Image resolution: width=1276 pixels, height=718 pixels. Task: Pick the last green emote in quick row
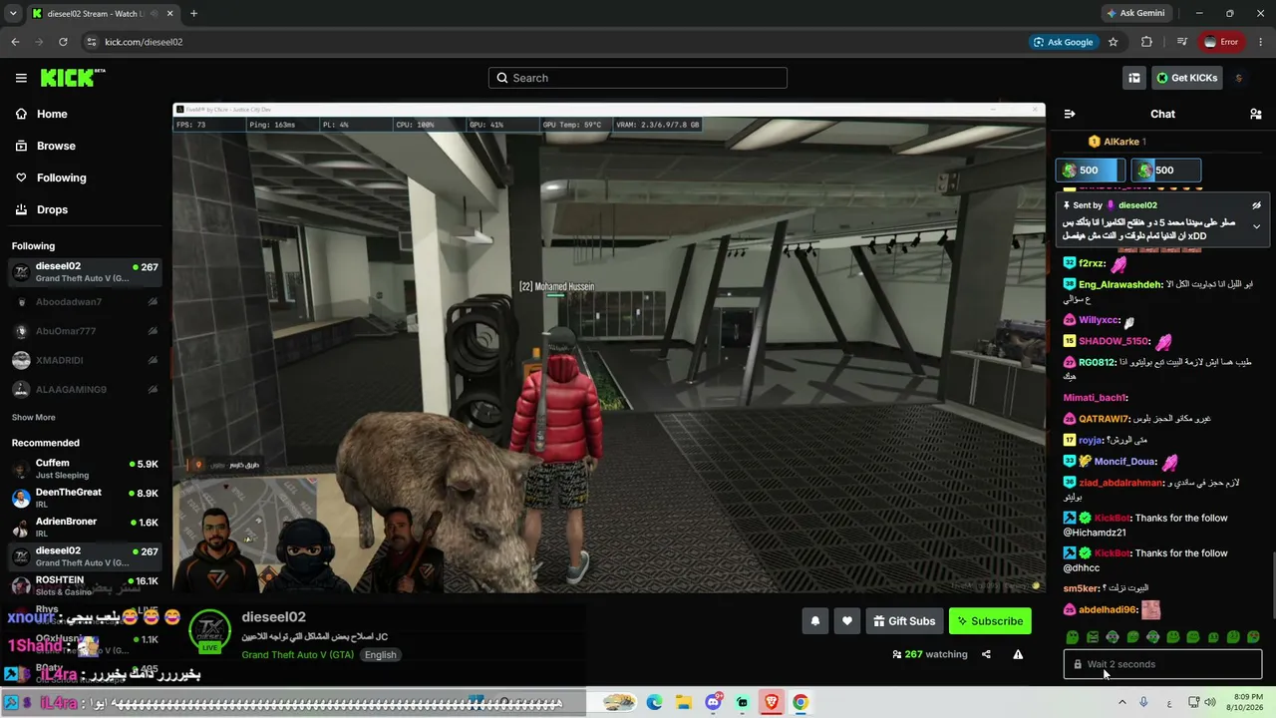click(x=1253, y=637)
